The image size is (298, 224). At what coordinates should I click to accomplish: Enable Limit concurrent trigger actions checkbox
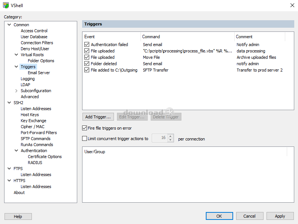pyautogui.click(x=85, y=139)
